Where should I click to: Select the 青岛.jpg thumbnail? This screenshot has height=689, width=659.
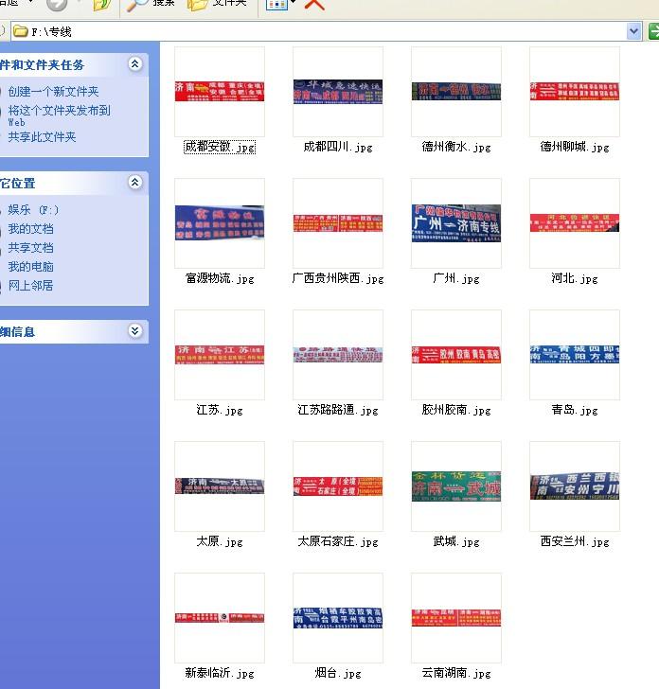point(575,355)
